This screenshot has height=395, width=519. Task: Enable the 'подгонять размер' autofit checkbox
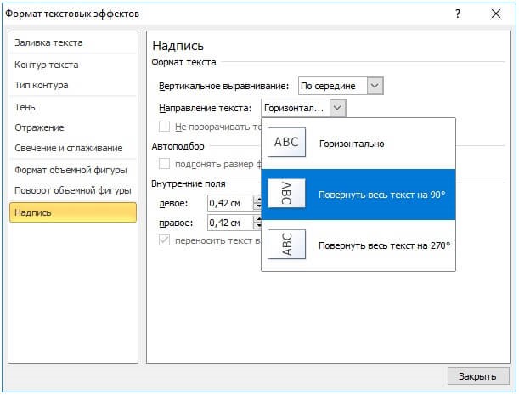coord(165,164)
